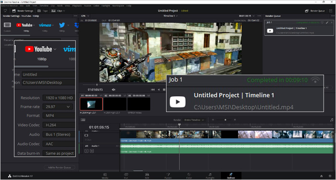Open the File menu
Viewport: 336px width, 180px height.
(22, 6)
